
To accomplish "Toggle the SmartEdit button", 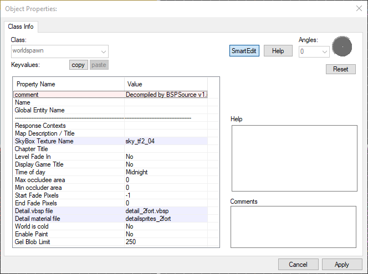I will pos(244,51).
